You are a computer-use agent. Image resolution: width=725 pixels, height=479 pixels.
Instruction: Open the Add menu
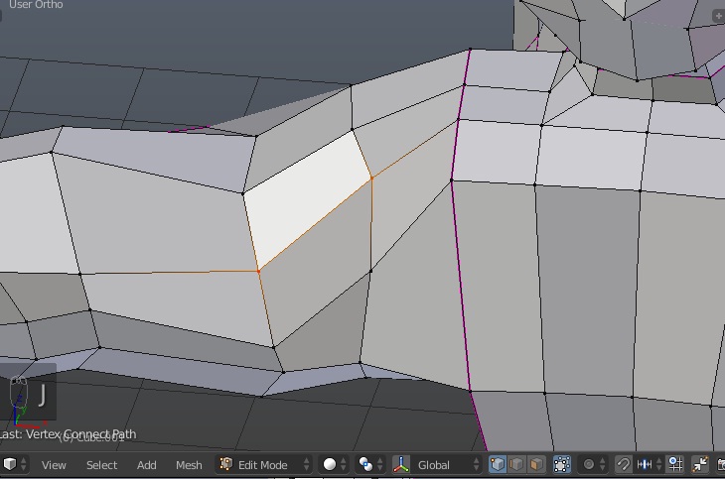[147, 465]
